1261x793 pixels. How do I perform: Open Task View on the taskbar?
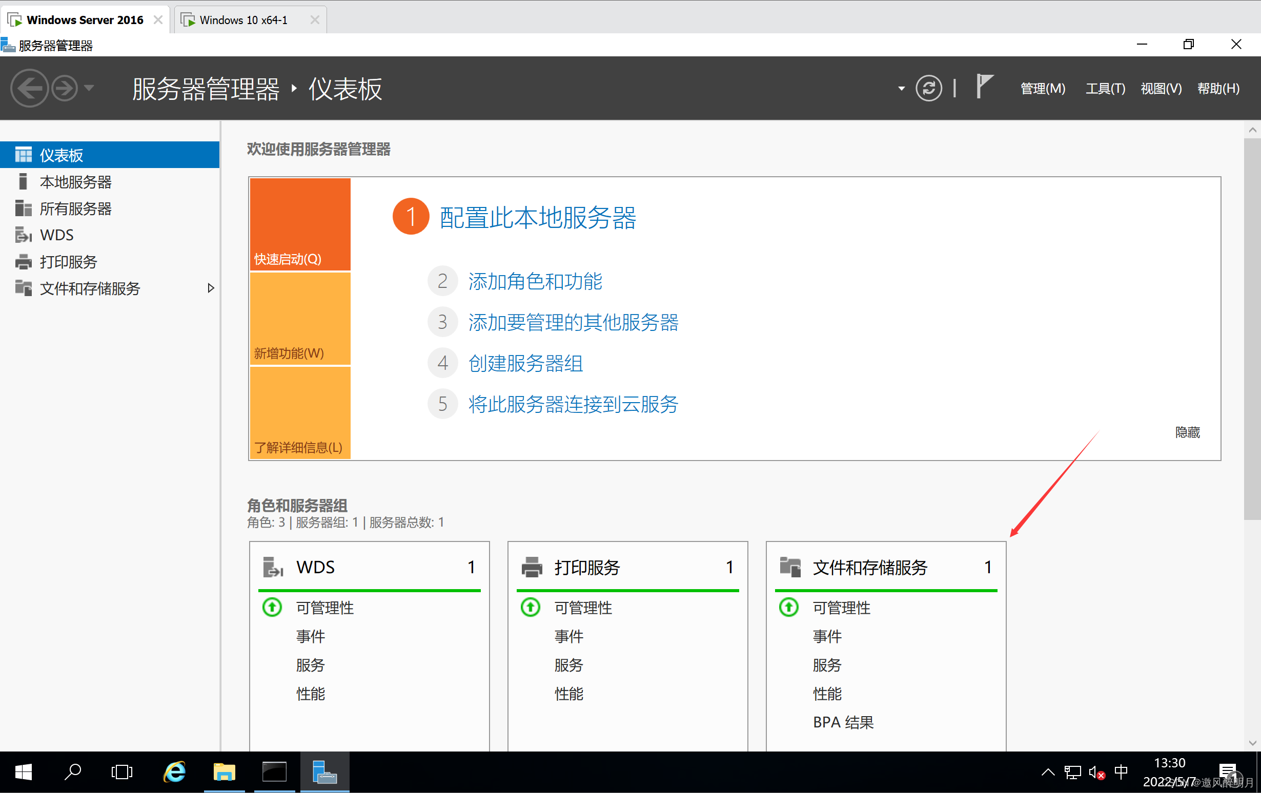[x=121, y=772]
